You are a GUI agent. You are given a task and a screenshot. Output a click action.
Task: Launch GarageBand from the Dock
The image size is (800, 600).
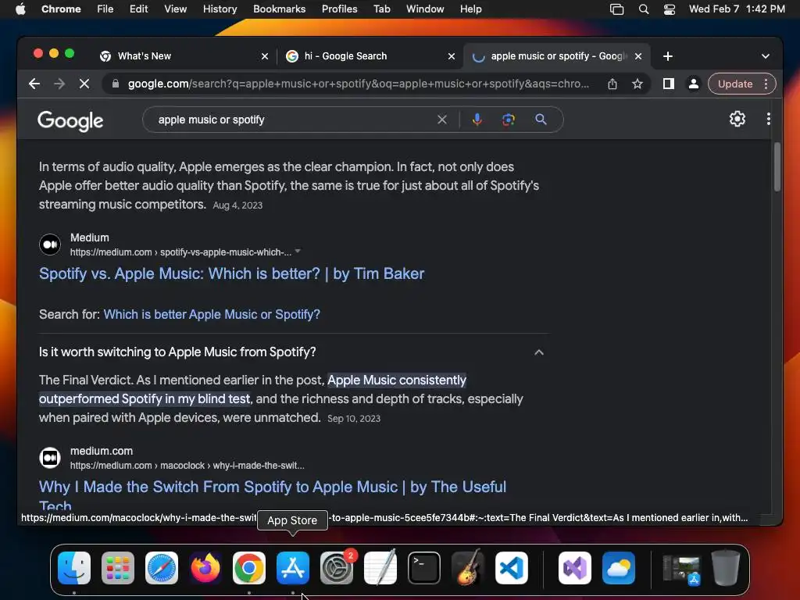click(467, 567)
